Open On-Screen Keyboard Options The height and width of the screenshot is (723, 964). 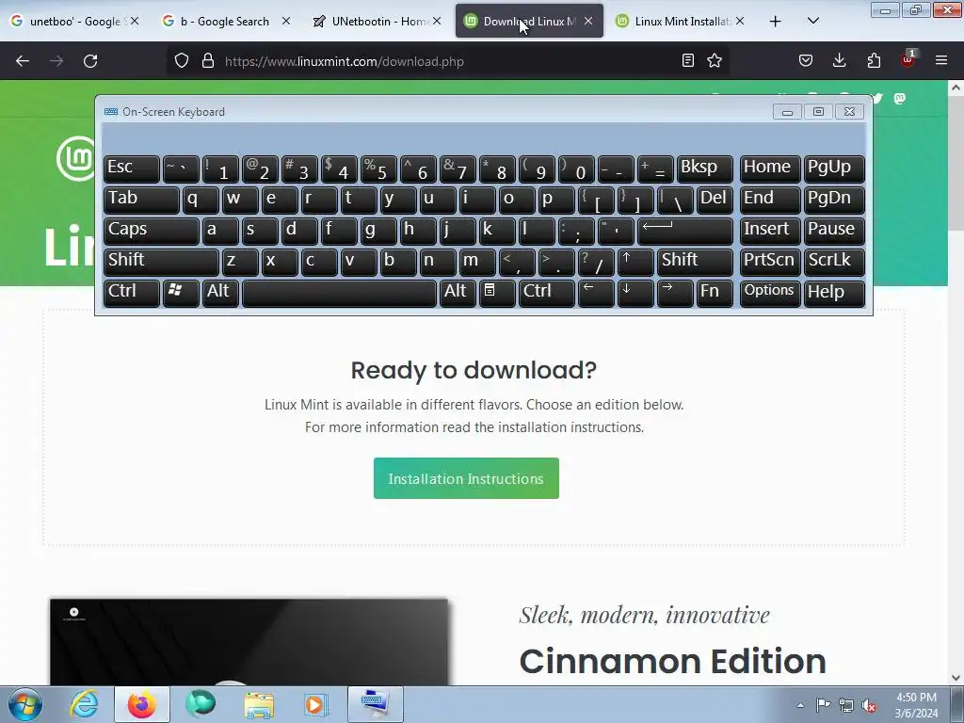770,294
